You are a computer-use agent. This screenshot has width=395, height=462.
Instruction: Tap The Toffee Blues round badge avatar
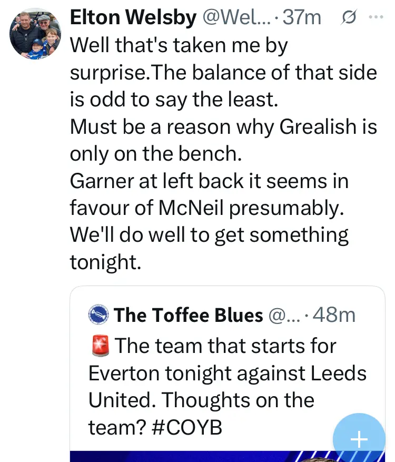pos(98,315)
